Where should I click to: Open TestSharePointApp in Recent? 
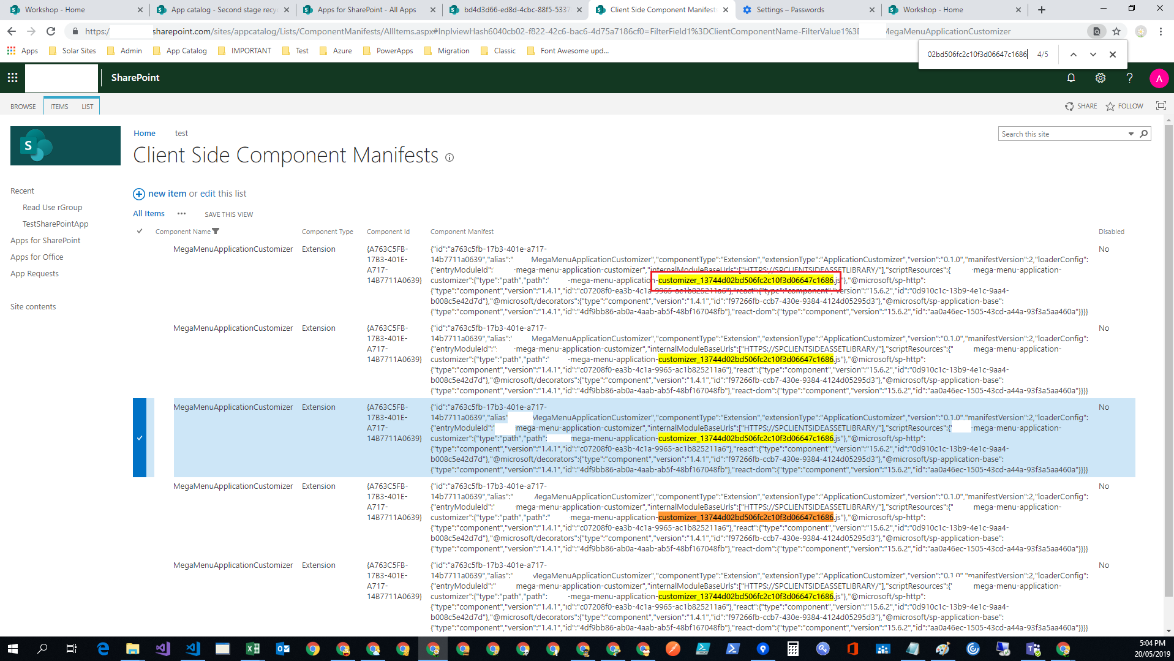click(x=56, y=224)
